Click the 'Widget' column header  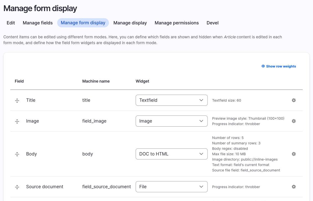(142, 81)
